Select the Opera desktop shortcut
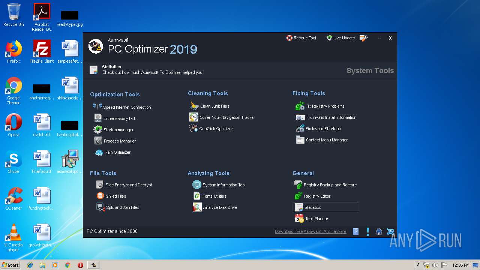The image size is (480, 270). 13,126
